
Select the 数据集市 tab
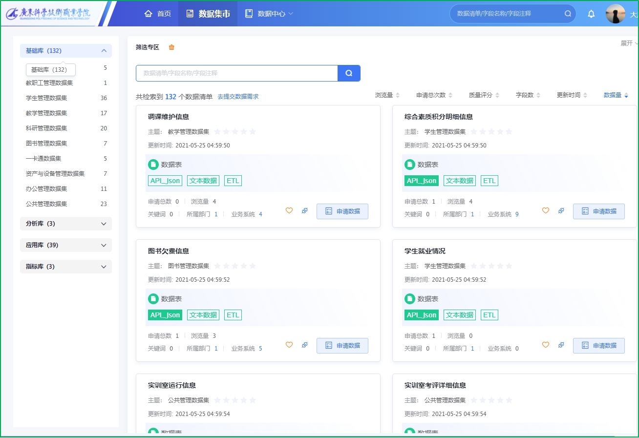pyautogui.click(x=208, y=14)
